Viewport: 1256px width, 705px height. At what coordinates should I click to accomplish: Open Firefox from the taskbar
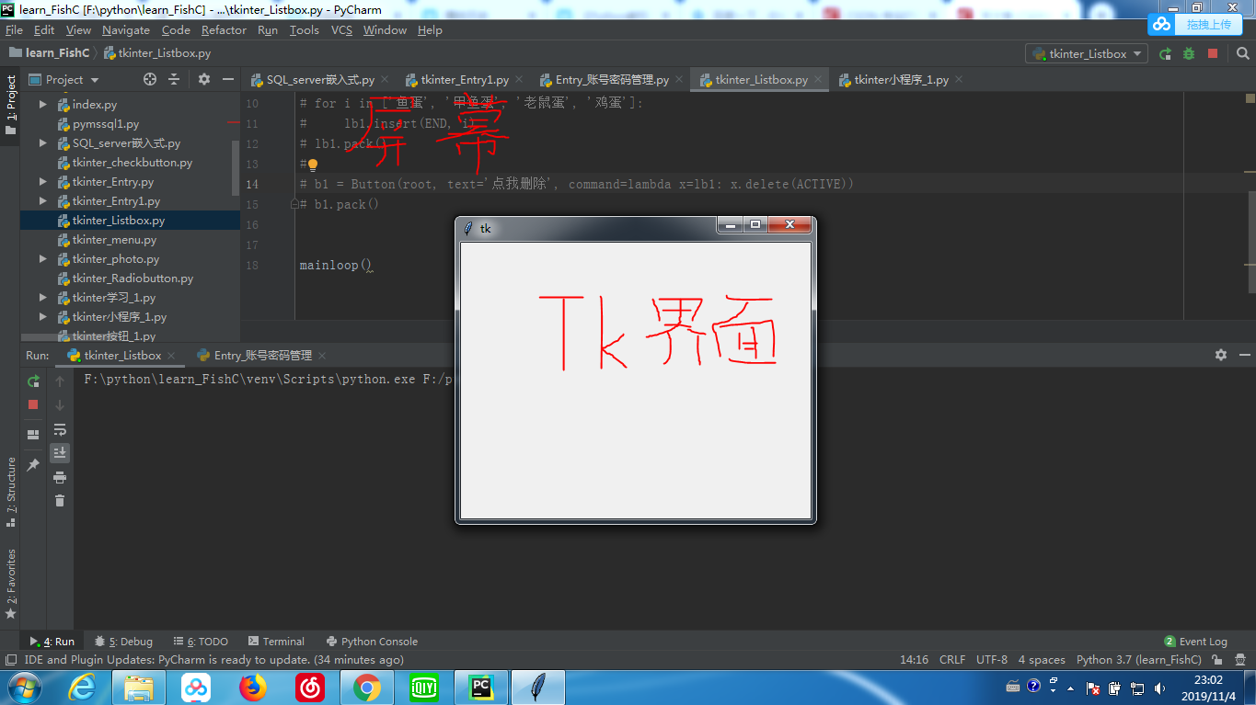[x=253, y=688]
